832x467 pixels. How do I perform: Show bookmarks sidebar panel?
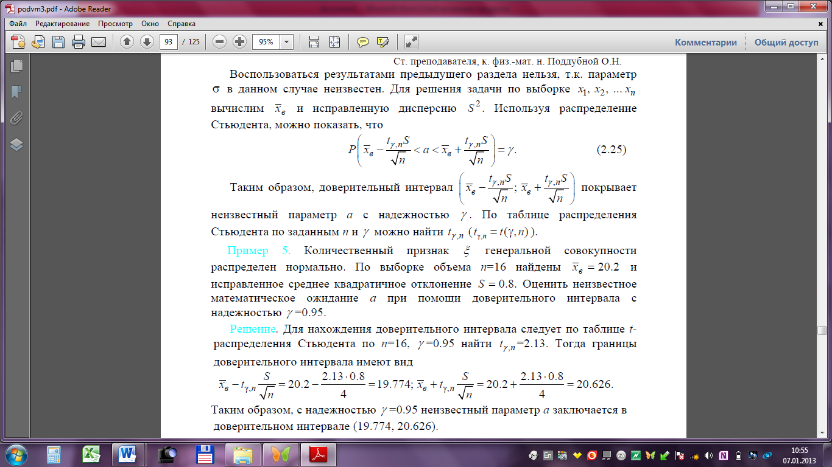pos(16,92)
